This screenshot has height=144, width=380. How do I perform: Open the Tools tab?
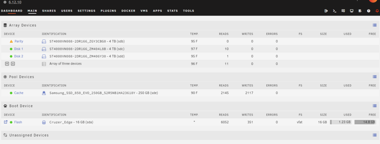coord(188,11)
